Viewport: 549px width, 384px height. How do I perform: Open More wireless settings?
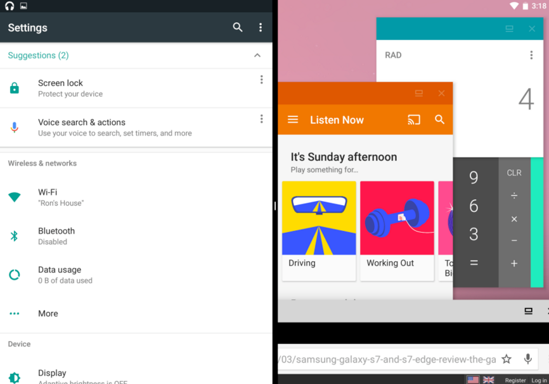click(136, 313)
